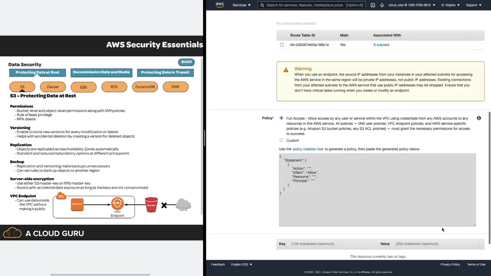The width and height of the screenshot is (491, 276).
Task: Switch to Protecting Data in Transit tab
Action: (x=165, y=72)
